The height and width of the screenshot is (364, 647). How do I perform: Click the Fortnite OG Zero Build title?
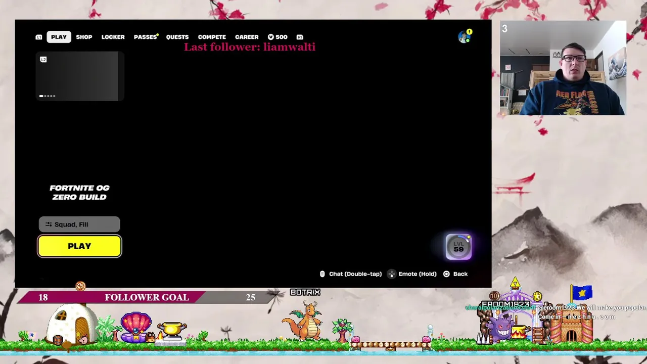79,193
